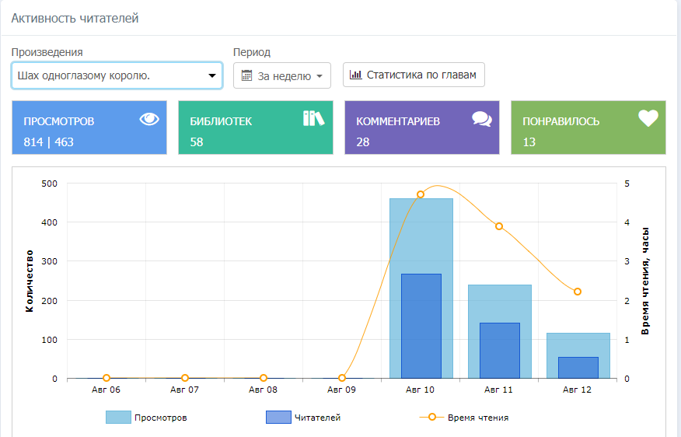Click the Авг 10 readers dark blue bar
Screen dimensions: 681x437
(421, 327)
